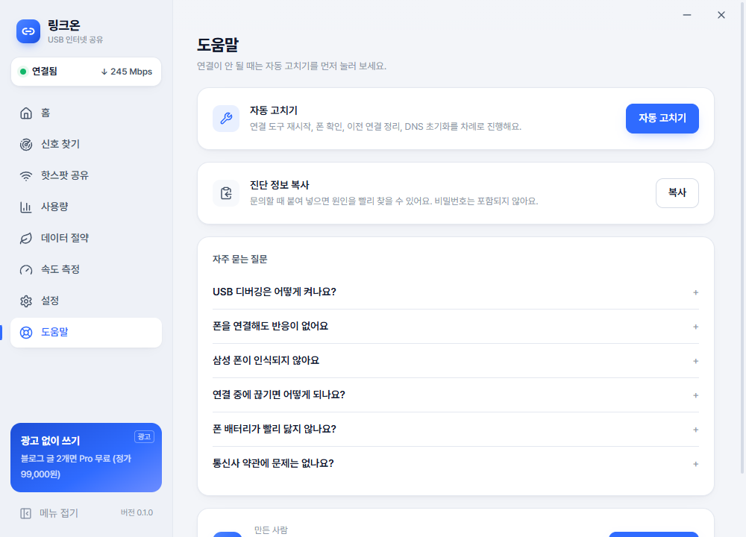Expand FAQ 폰을 연결해도 반응이 없어요
This screenshot has width=746, height=537.
(456, 326)
